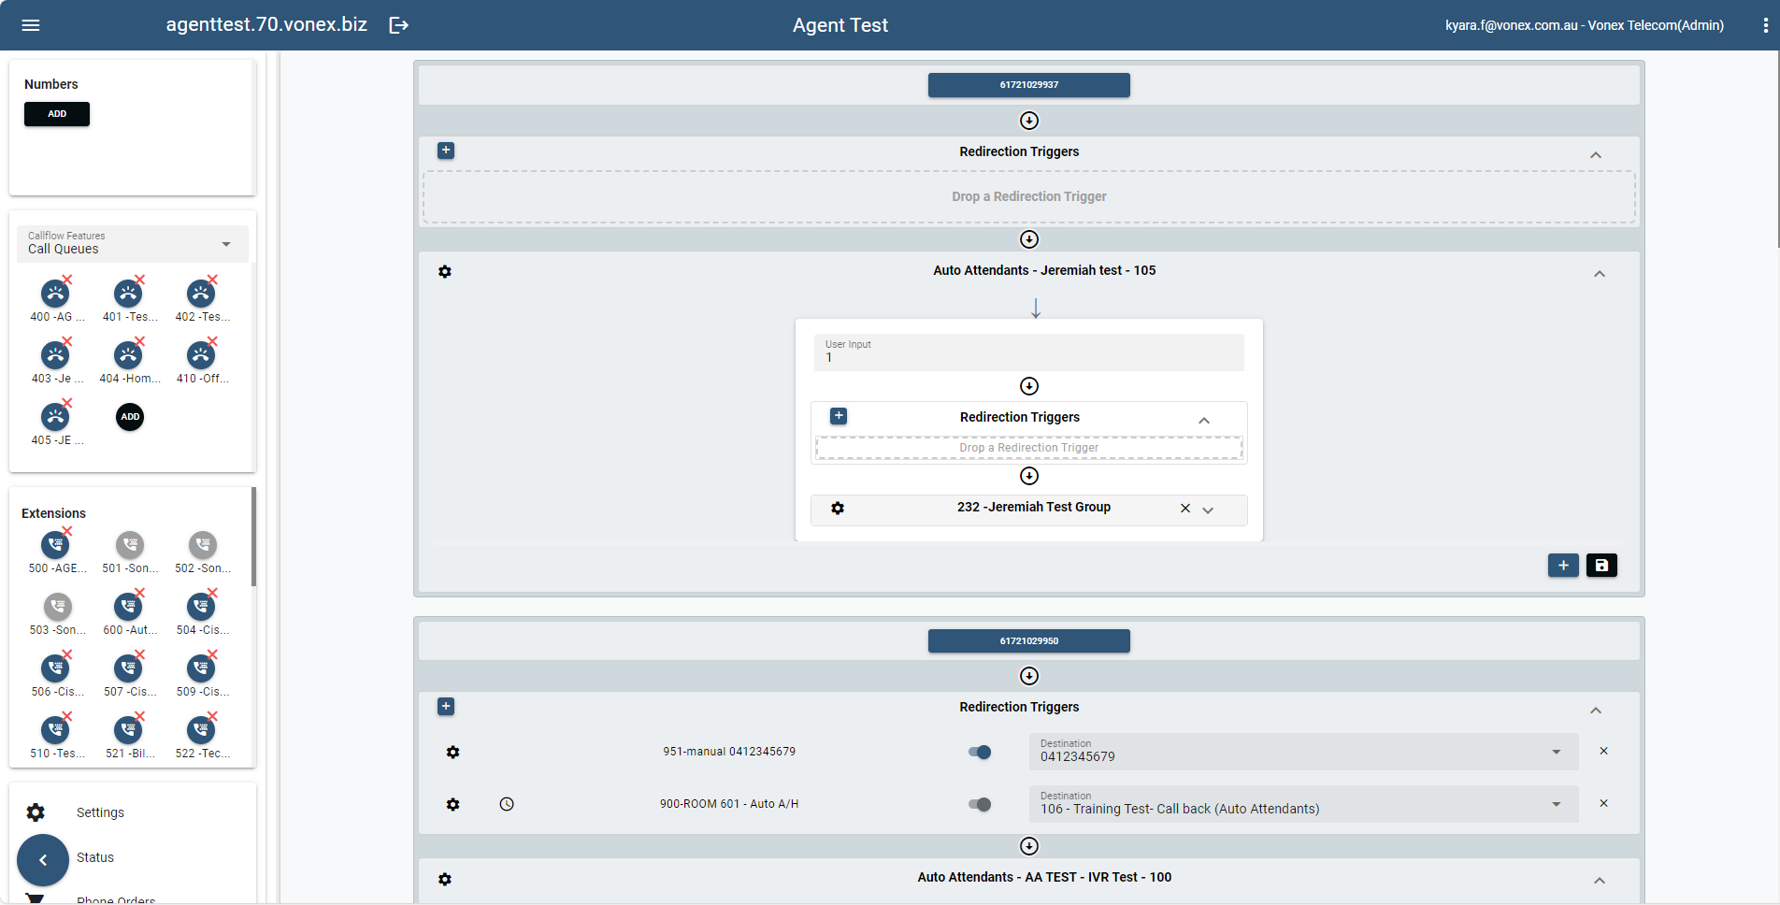Click the 61721029937 number button

1028,85
